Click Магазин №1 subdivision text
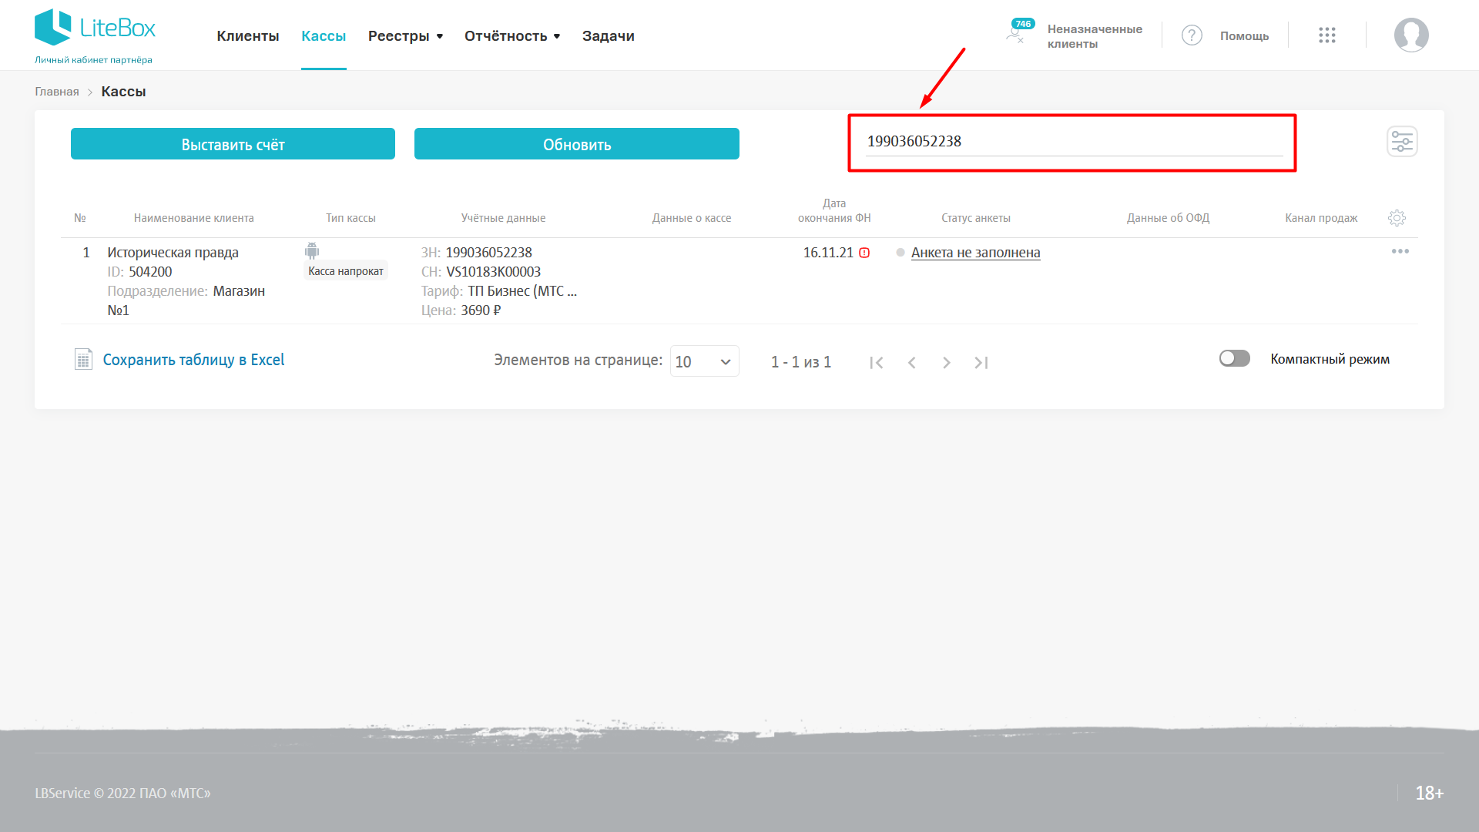 186,300
